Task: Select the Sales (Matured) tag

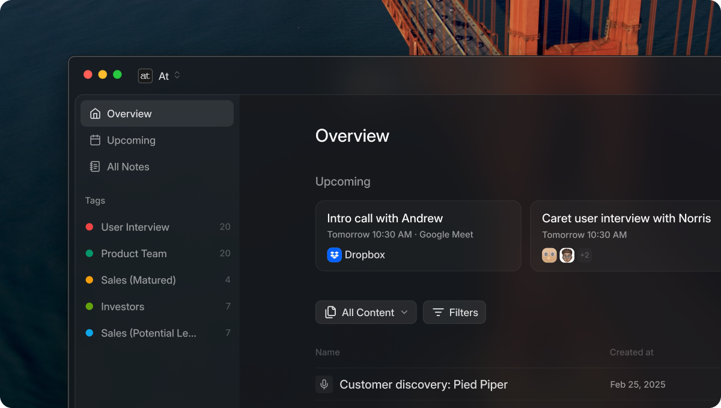Action: pyautogui.click(x=138, y=280)
